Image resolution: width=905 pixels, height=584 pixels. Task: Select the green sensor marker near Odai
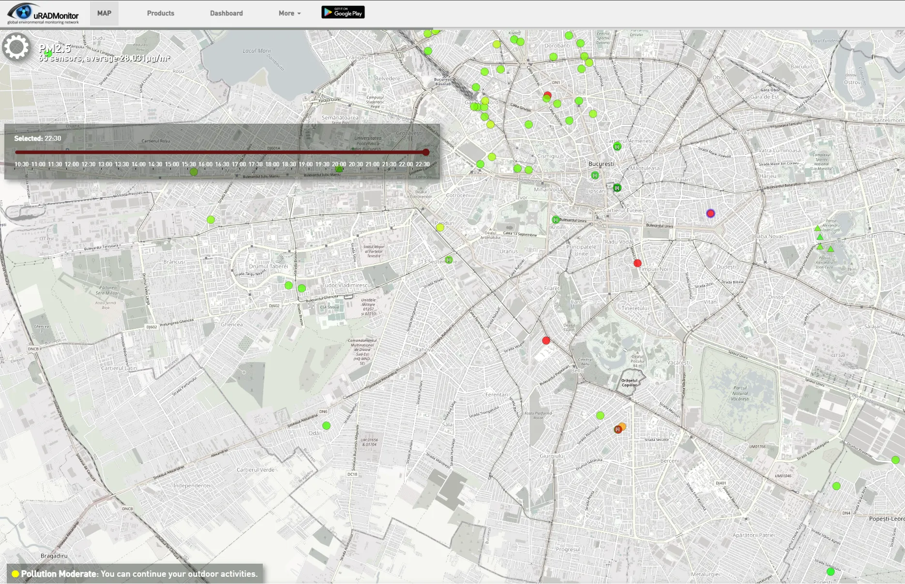pos(326,425)
